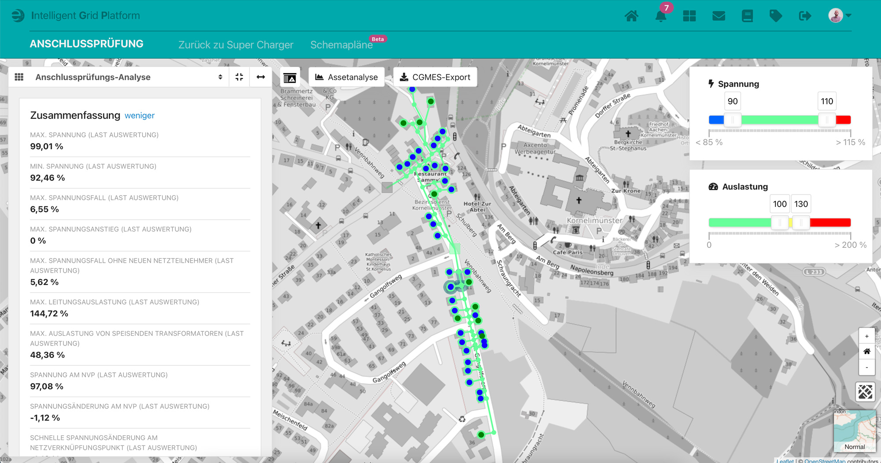Open the apps grid icon in navbar
The height and width of the screenshot is (463, 881).
pos(689,15)
